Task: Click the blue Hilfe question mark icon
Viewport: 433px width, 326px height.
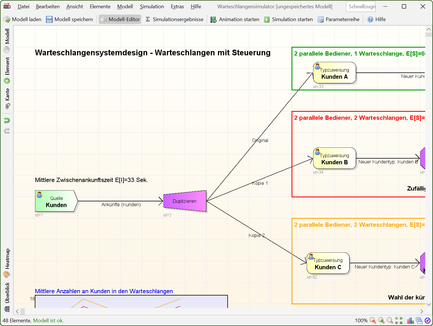Action: (370, 19)
